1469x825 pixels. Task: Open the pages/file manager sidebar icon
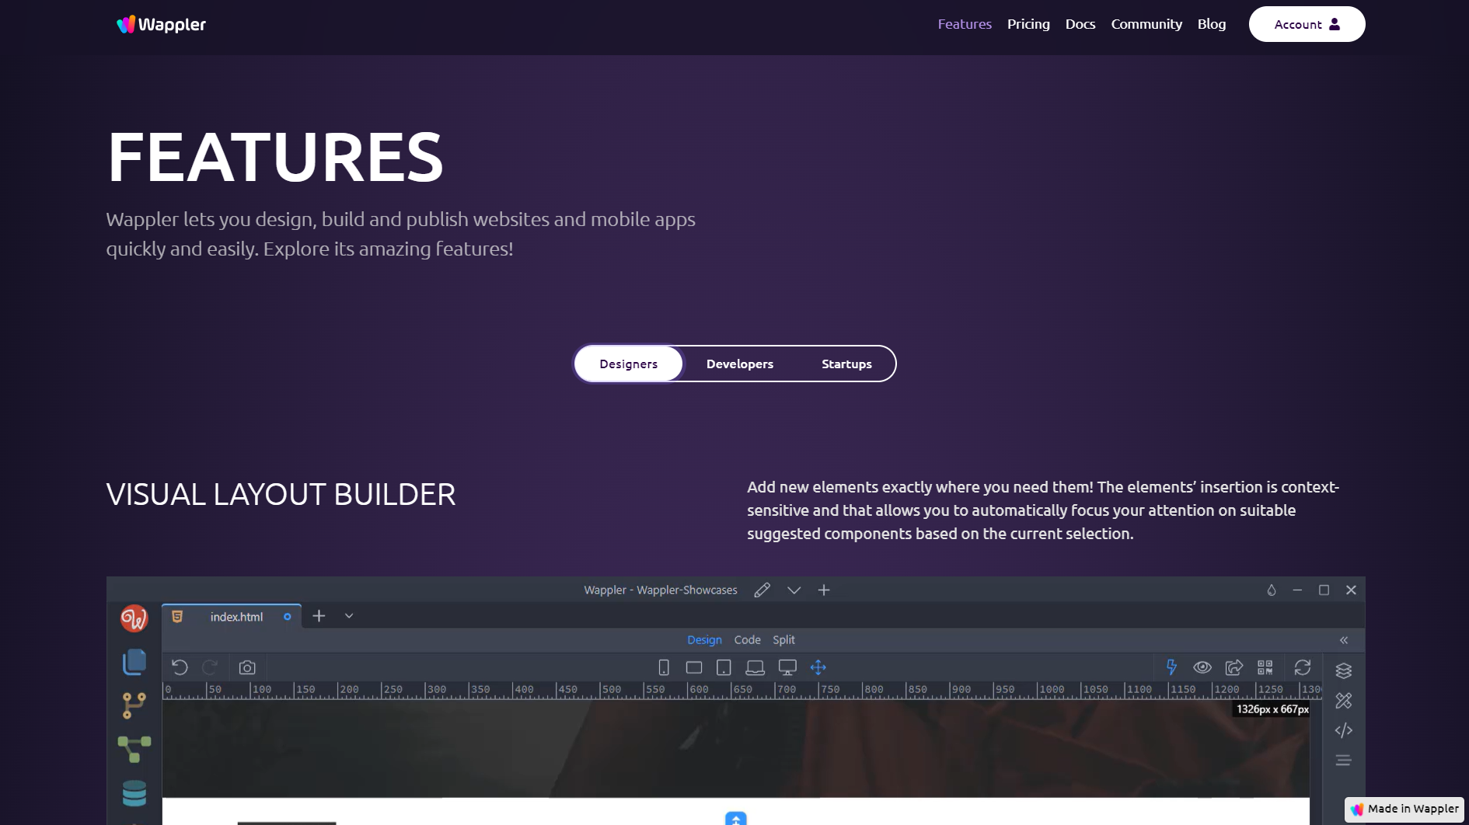tap(134, 662)
